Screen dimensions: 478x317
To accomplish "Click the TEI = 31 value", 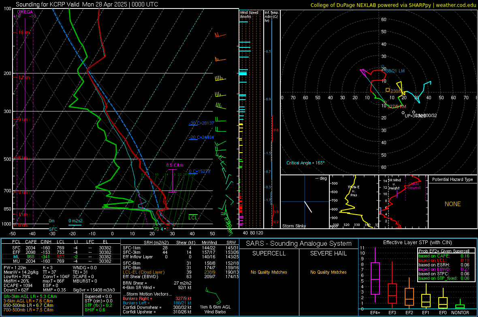I will 80,272.
